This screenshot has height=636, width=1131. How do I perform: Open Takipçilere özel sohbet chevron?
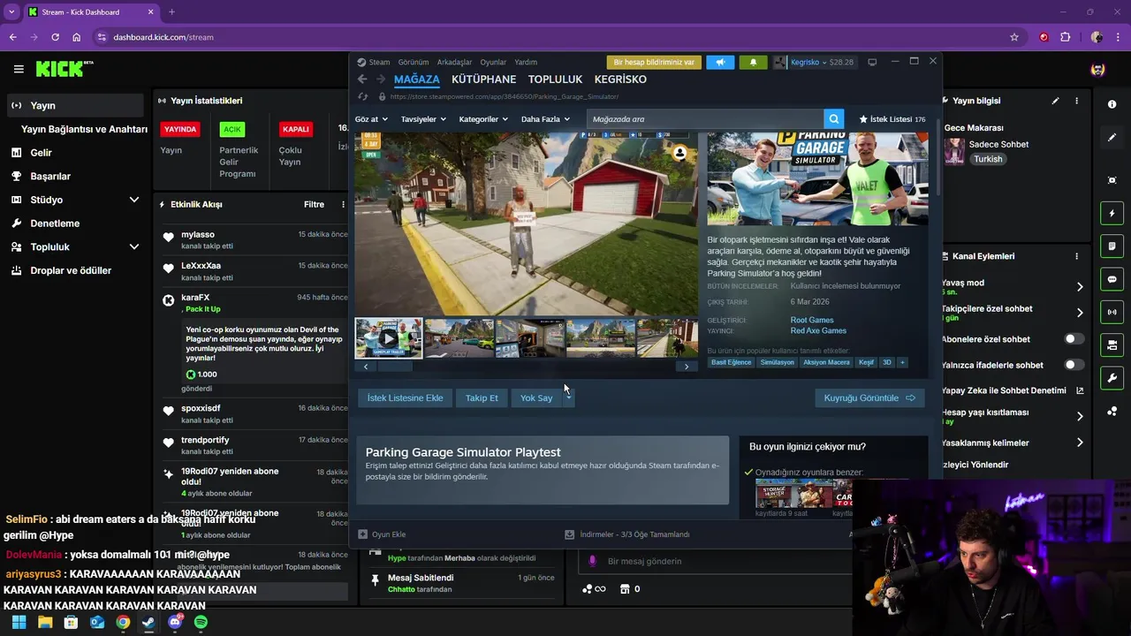tap(1080, 313)
